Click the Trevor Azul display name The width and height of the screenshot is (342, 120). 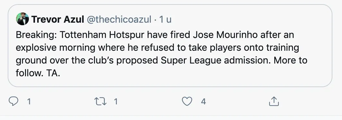pos(58,19)
